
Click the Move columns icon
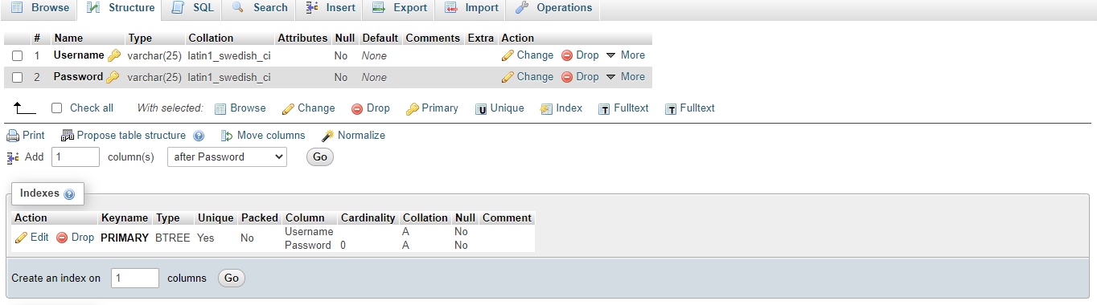click(227, 136)
